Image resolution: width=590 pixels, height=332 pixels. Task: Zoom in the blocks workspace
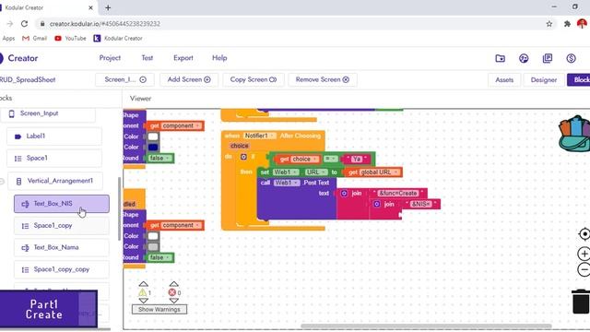point(584,254)
